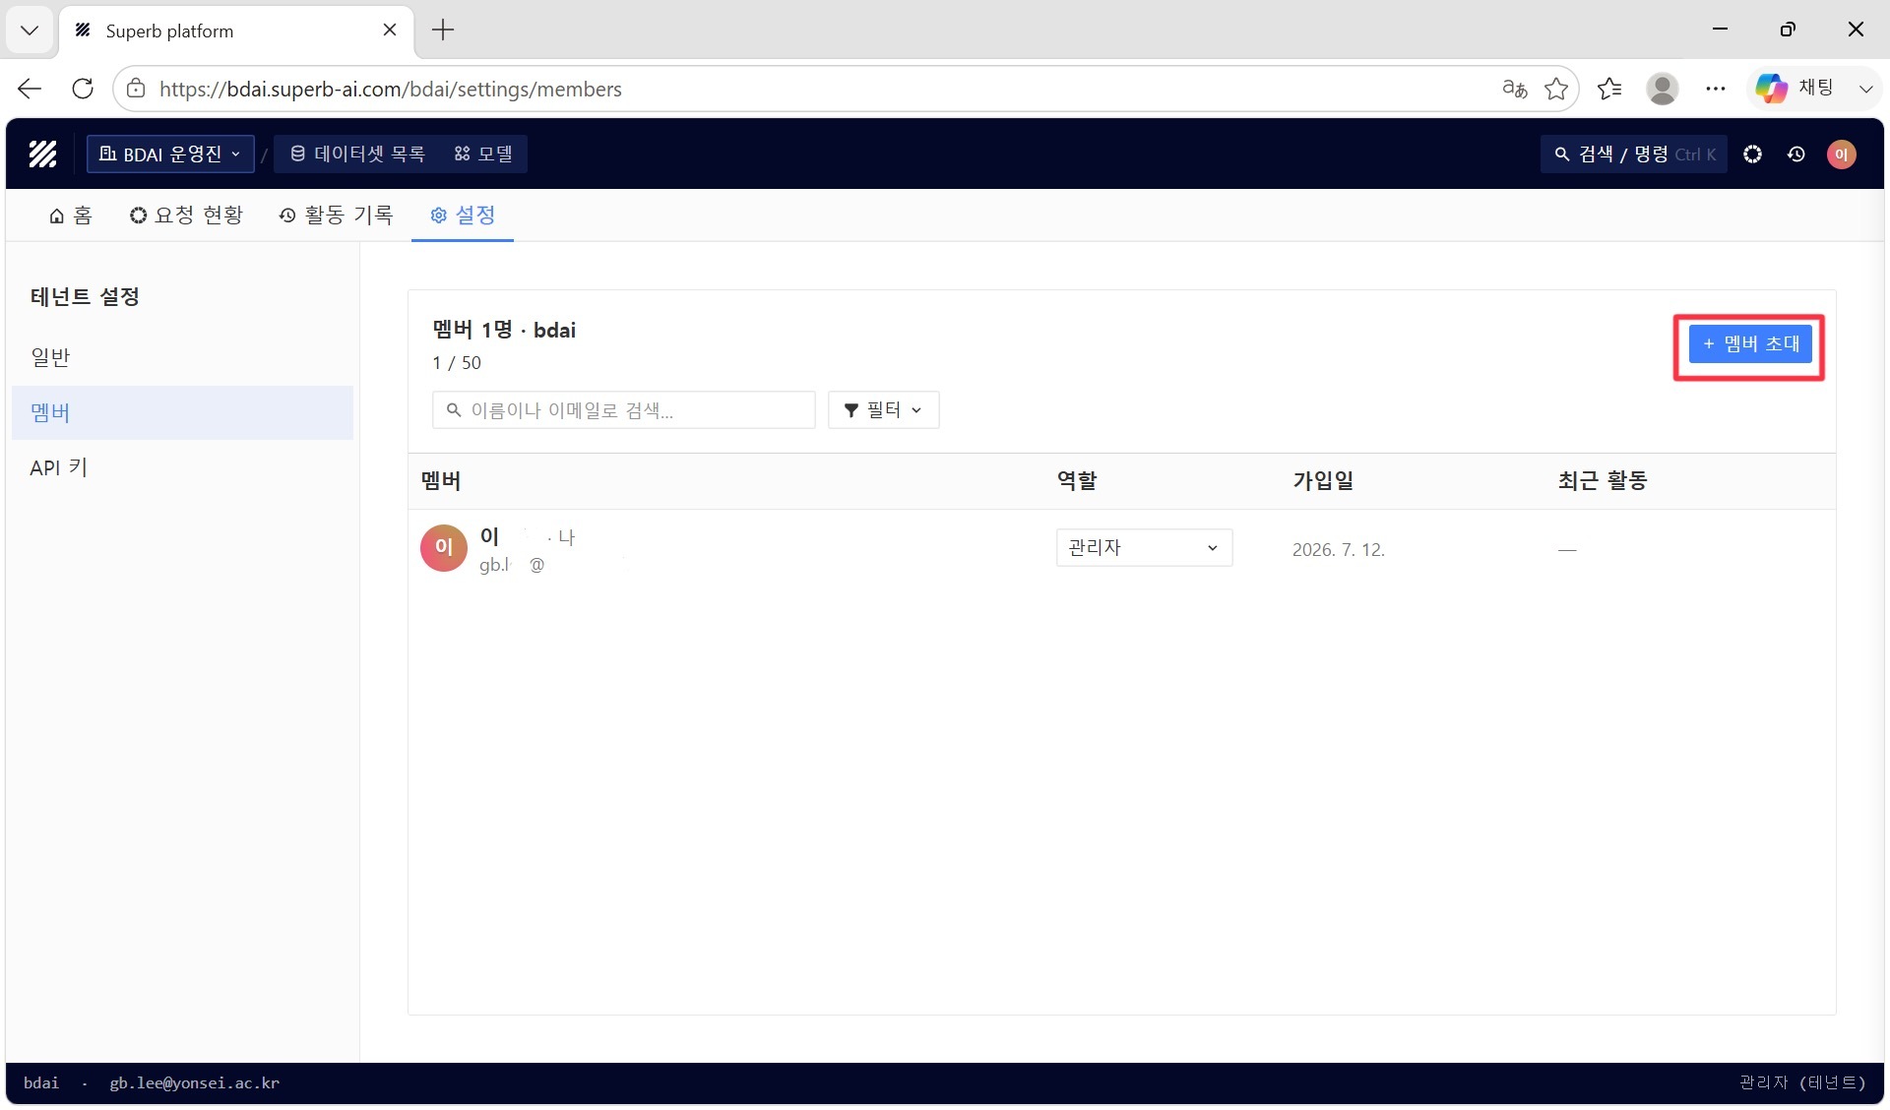
Task: Click the + 멤버 초대 button
Action: 1750,344
